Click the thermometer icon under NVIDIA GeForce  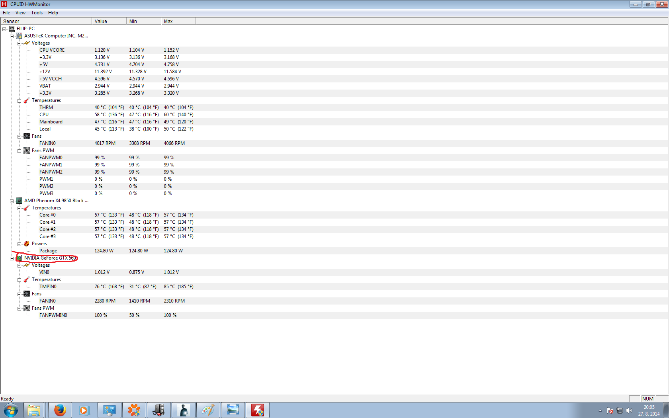(27, 279)
